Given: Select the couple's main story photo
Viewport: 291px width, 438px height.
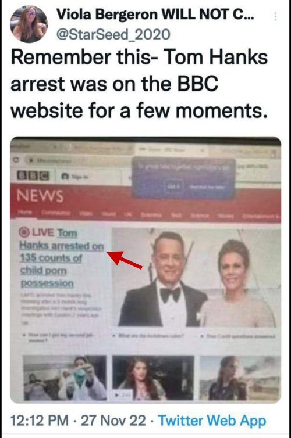Looking at the screenshot, I should click(x=194, y=277).
